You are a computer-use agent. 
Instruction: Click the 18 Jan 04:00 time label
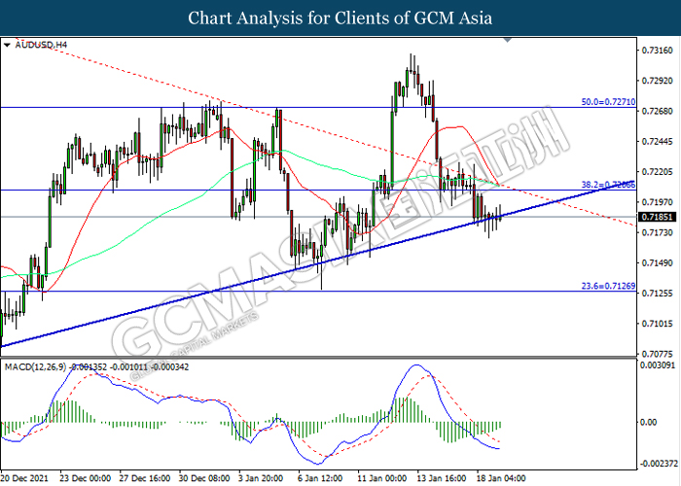501,478
